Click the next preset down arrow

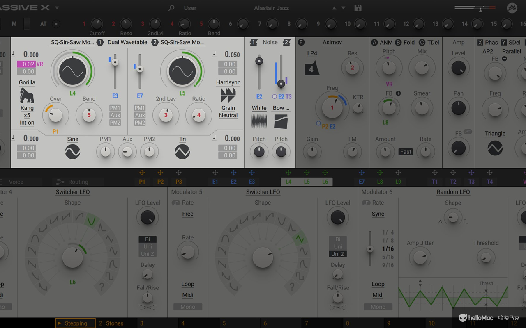tap(344, 8)
